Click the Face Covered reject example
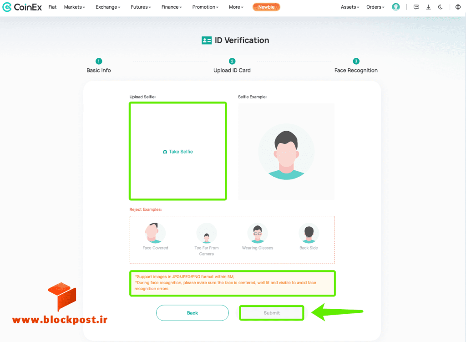This screenshot has height=342, width=466. (155, 236)
